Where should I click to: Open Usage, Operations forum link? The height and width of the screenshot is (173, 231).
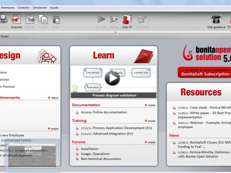pyautogui.click(x=95, y=154)
